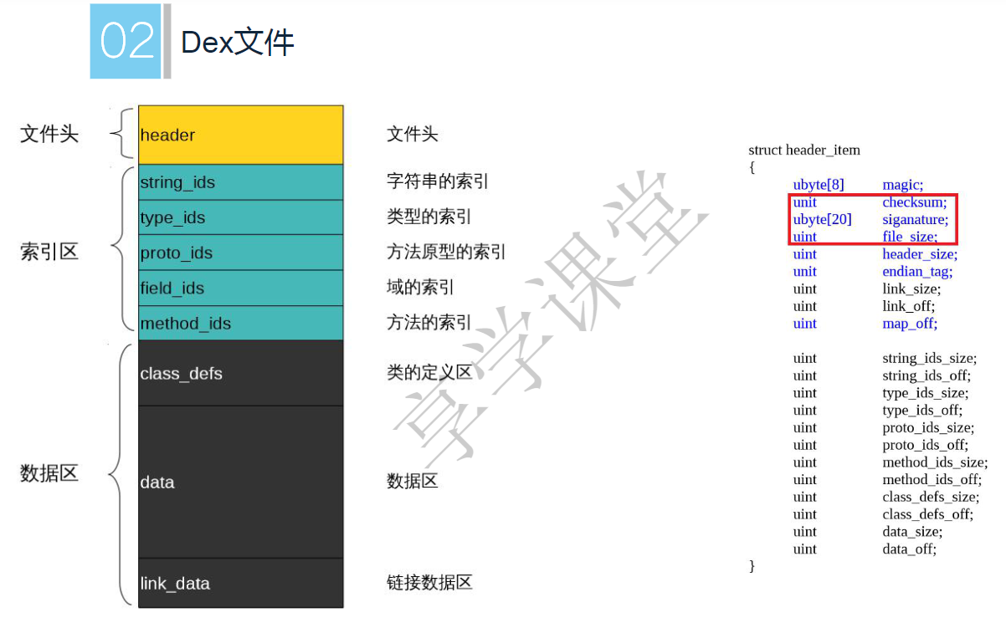The width and height of the screenshot is (1006, 623).
Task: Click the siganature; field name
Action: coord(916,220)
